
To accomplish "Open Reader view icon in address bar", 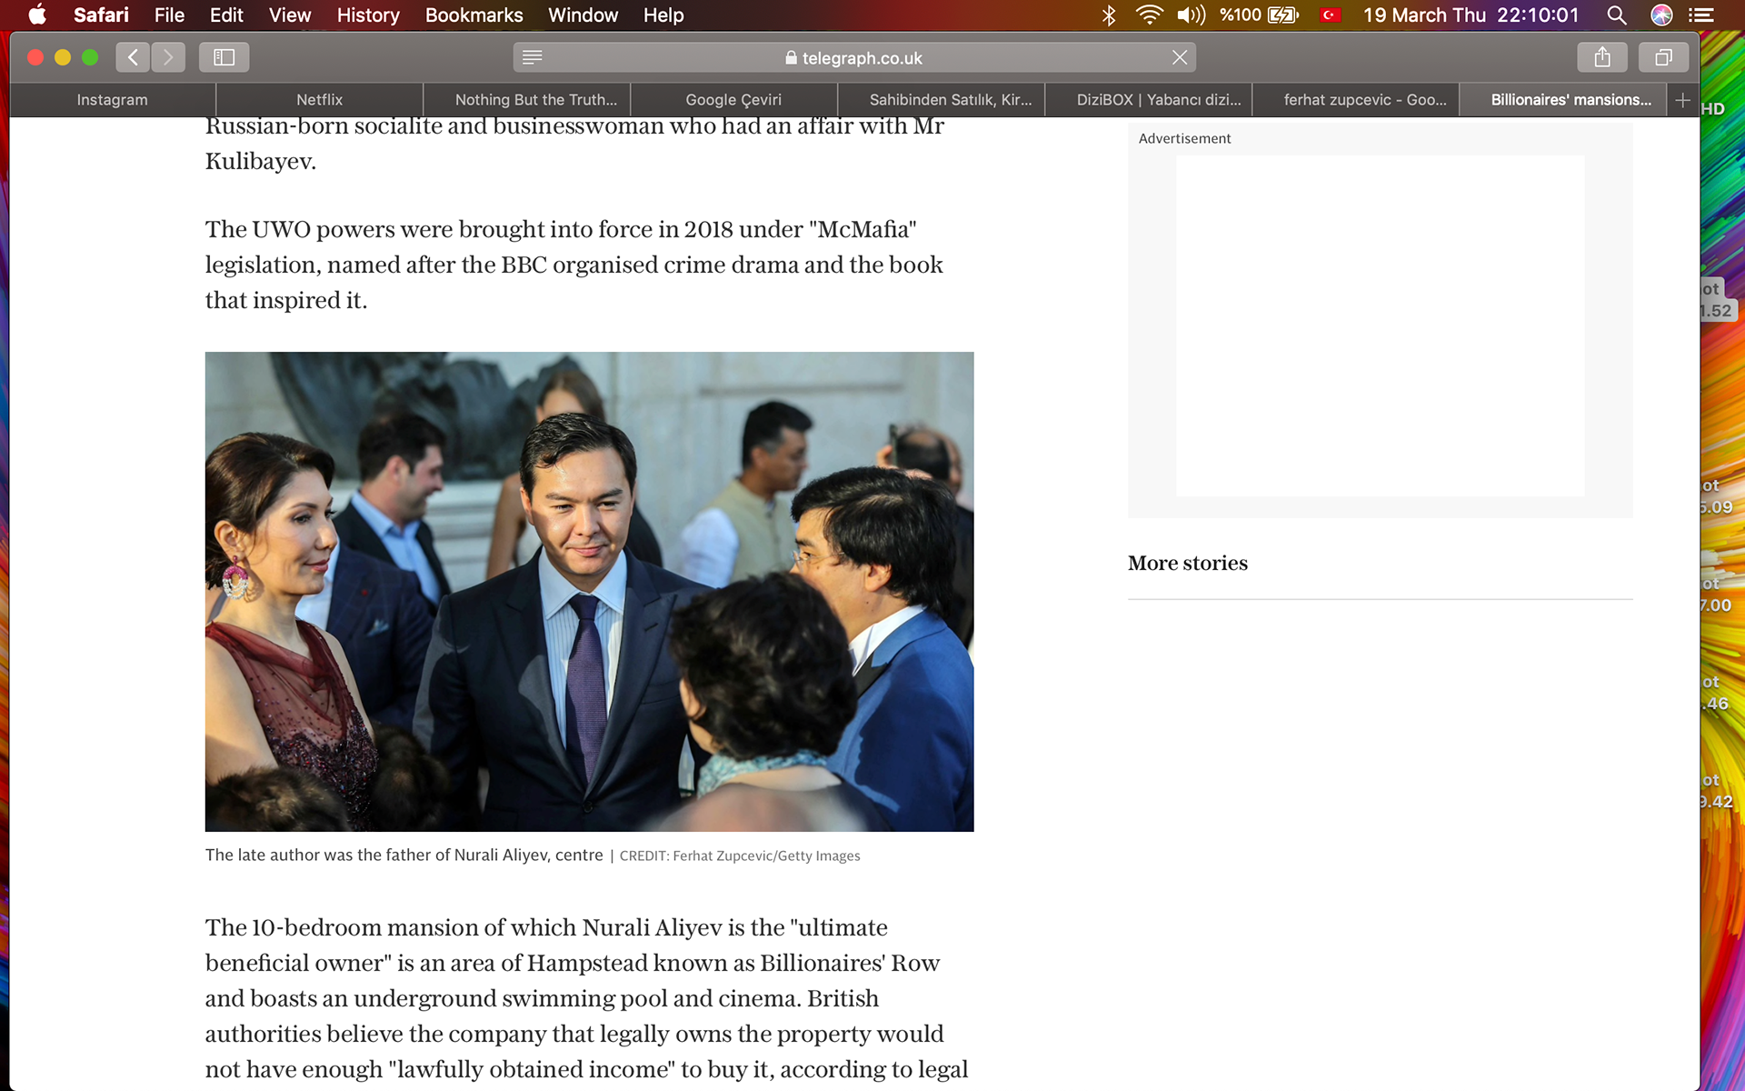I will 533,57.
